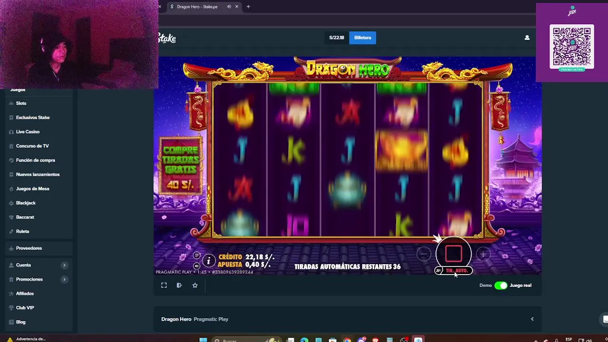The height and width of the screenshot is (342, 608).
Task: Decrease the bet with the minus button
Action: [424, 255]
